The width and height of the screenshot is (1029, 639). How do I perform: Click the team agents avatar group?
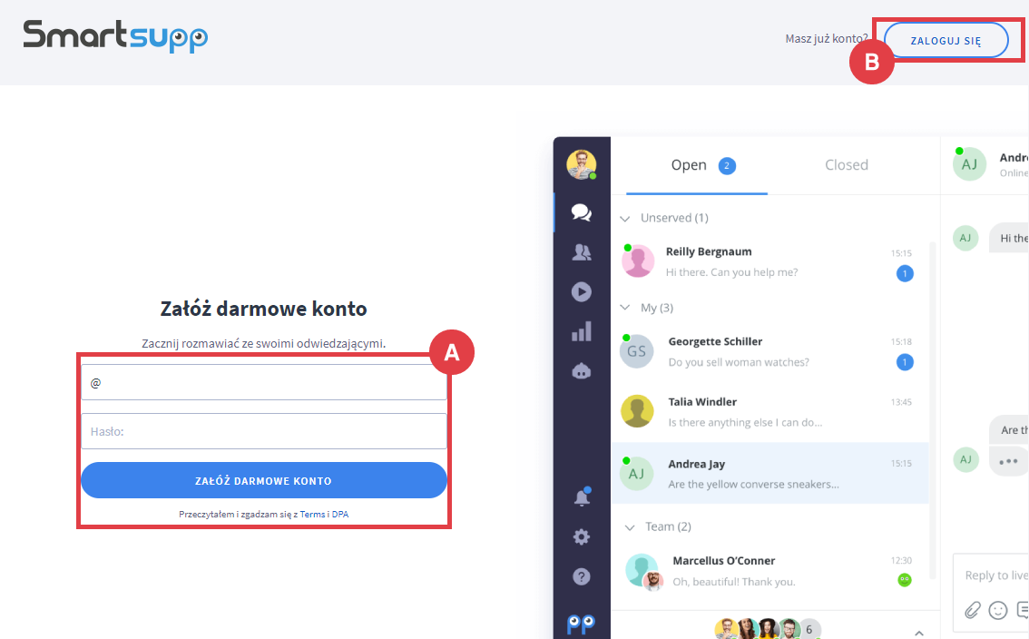click(x=768, y=628)
